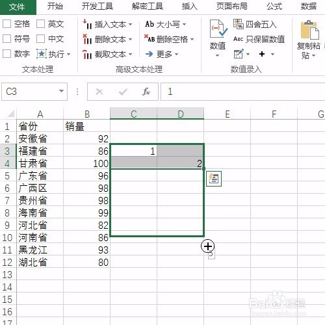Expand the 更多 dropdown arrow
The width and height of the screenshot is (325, 325).
click(x=176, y=54)
